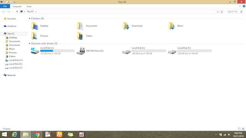Open the Videos folder in main pane

85,36
